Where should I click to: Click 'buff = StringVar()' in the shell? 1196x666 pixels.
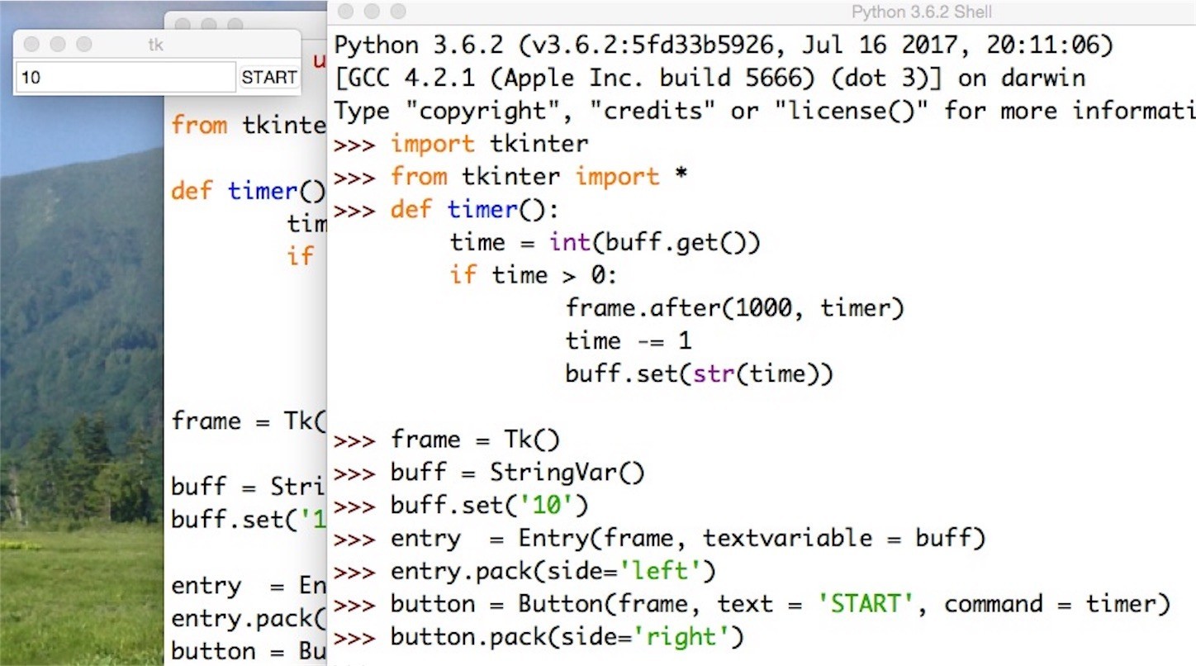(x=518, y=473)
